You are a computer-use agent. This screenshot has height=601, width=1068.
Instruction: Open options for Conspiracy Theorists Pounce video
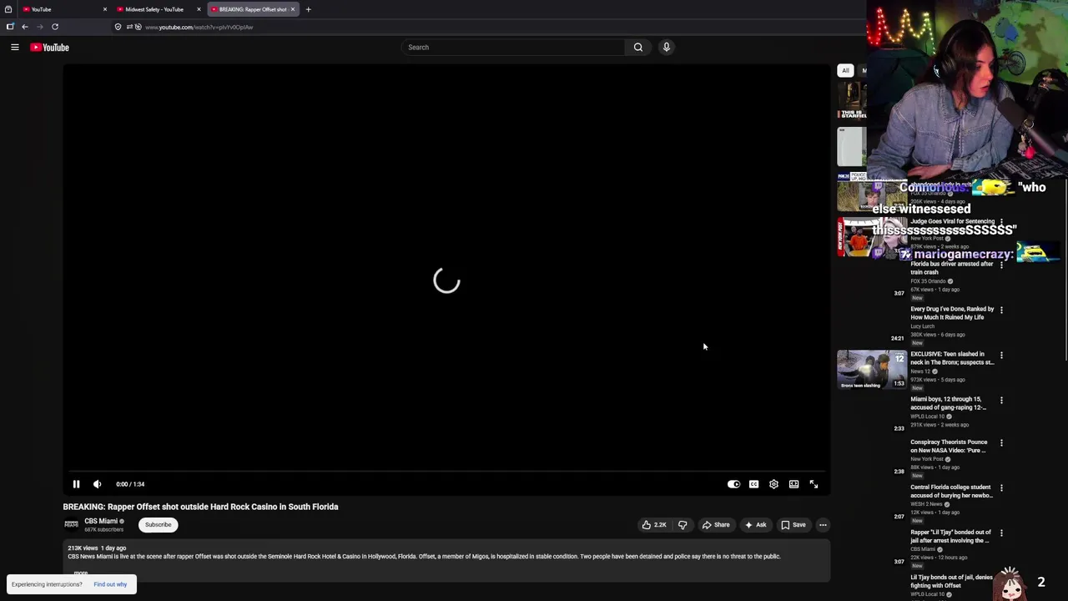(x=1001, y=442)
